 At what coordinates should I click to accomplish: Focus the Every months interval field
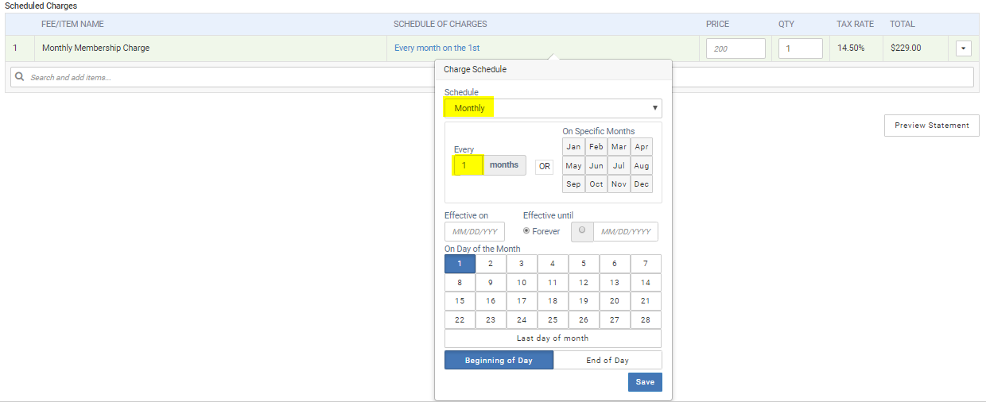[x=468, y=165]
